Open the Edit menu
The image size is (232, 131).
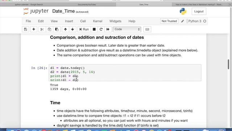[x=41, y=21]
